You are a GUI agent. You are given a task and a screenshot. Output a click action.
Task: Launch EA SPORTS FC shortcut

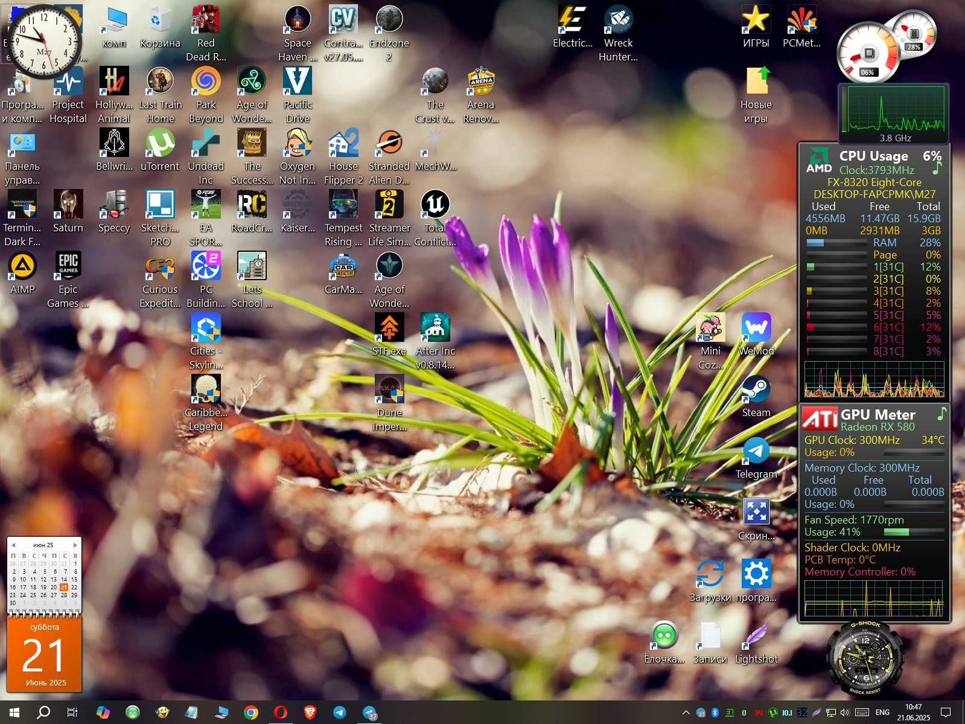[x=206, y=219]
